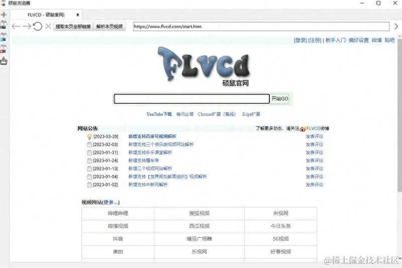This screenshot has width=402, height=268.
Task: Reload the page with the refresh icon
Action: click(37, 26)
